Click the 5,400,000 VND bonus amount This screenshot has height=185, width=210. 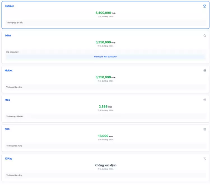pyautogui.click(x=105, y=13)
